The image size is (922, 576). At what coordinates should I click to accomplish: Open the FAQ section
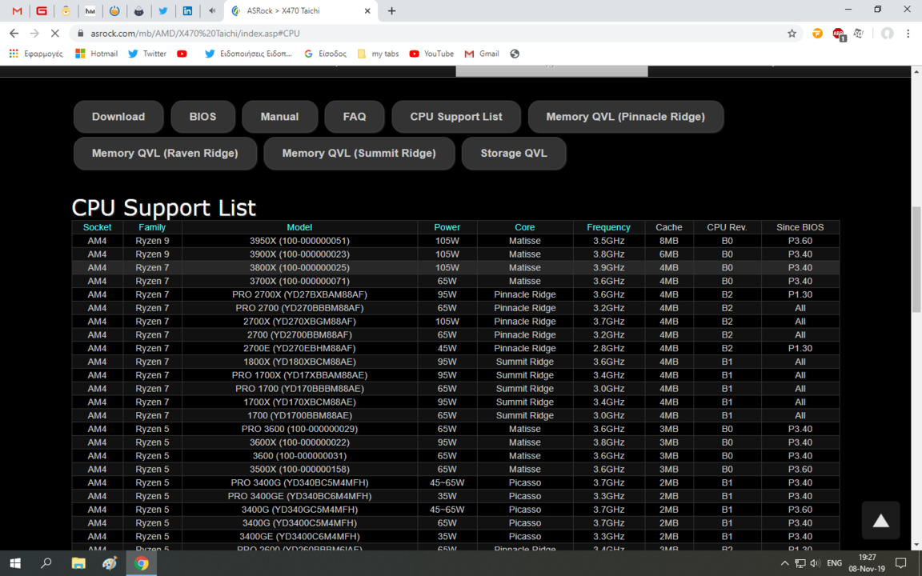355,116
